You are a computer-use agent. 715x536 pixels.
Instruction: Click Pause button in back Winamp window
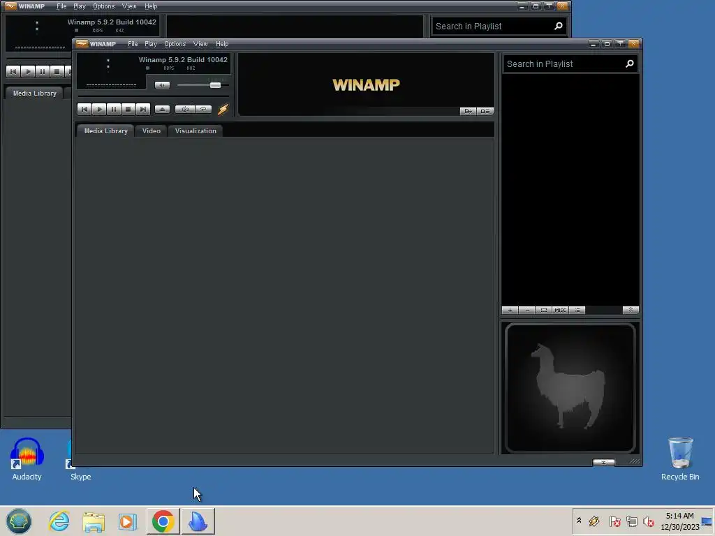[43, 72]
